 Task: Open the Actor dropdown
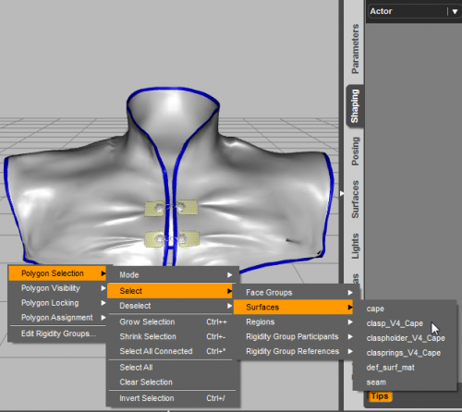coord(414,11)
